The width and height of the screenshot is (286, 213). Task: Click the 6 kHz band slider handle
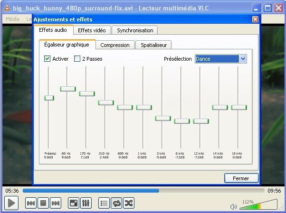click(182, 121)
